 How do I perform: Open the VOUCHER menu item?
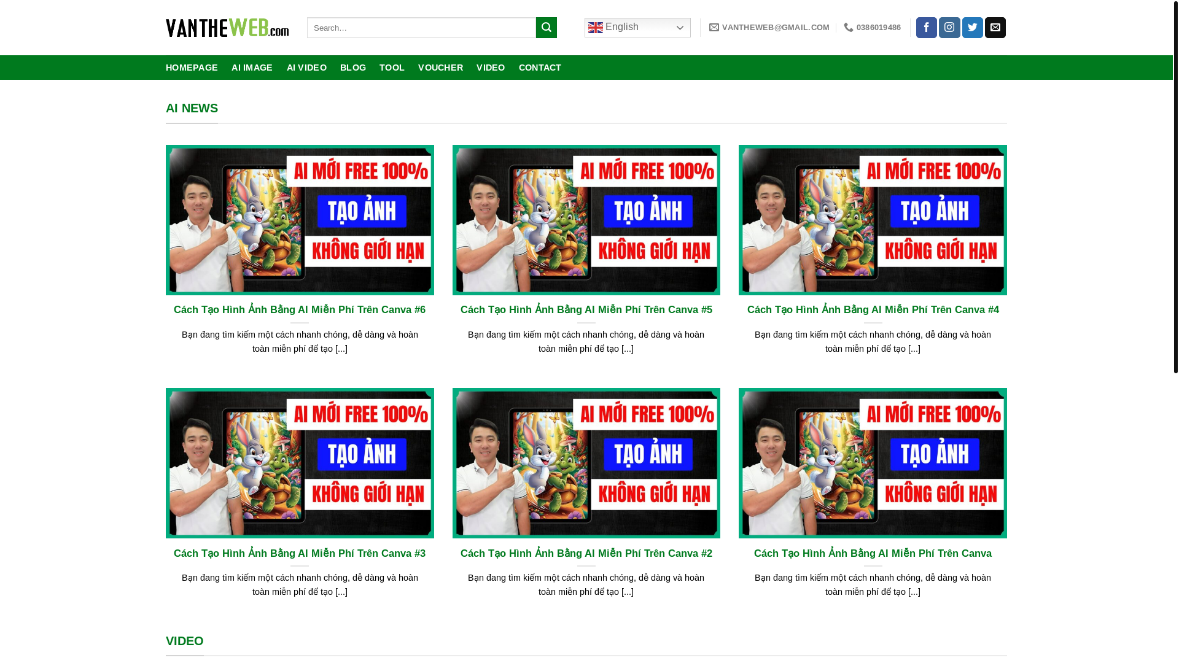[x=440, y=68]
